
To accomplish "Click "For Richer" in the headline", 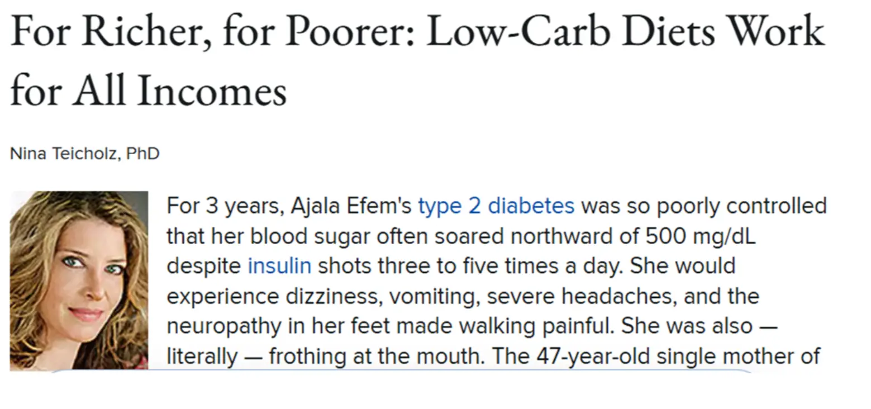I will 107,32.
